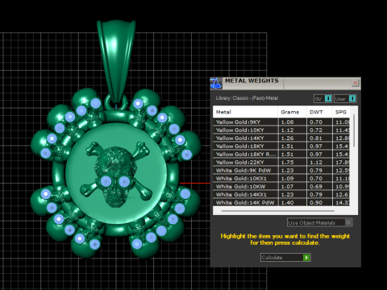Click the Metal Weights flask icon
This screenshot has width=387, height=290.
click(216, 84)
